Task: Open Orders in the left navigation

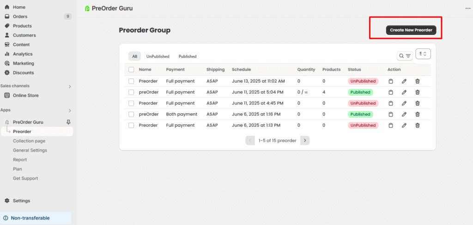Action: point(20,17)
